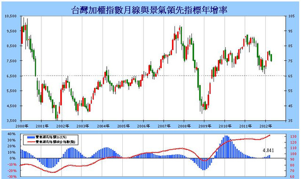The height and width of the screenshot is (179, 301).
Task: Select the 10,500 left axis label
Action: (x=11, y=16)
